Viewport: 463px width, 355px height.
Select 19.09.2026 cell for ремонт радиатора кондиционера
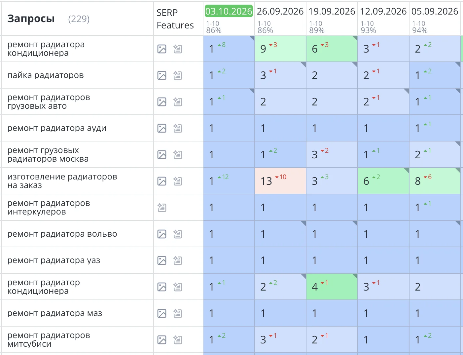(332, 49)
